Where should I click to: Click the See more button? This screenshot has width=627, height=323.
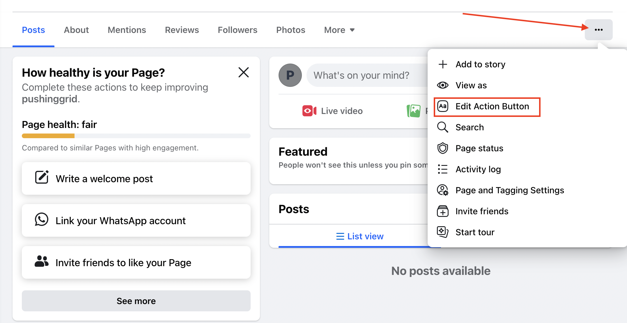(x=136, y=301)
